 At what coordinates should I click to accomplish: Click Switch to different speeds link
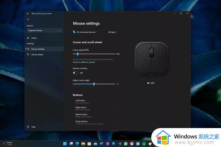[84, 62]
